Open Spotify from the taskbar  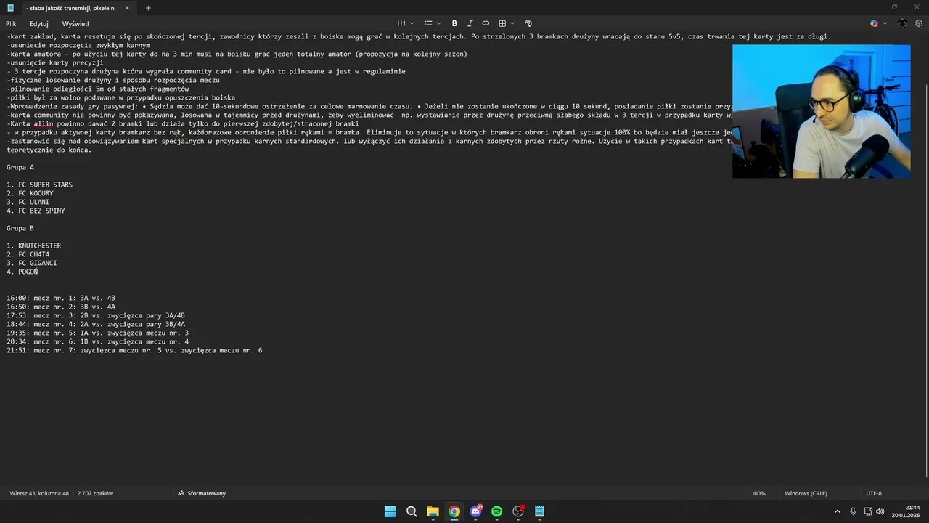tap(496, 511)
